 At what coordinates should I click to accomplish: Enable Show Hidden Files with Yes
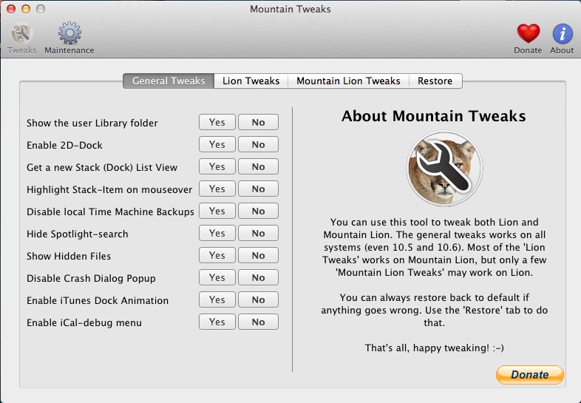pos(217,256)
